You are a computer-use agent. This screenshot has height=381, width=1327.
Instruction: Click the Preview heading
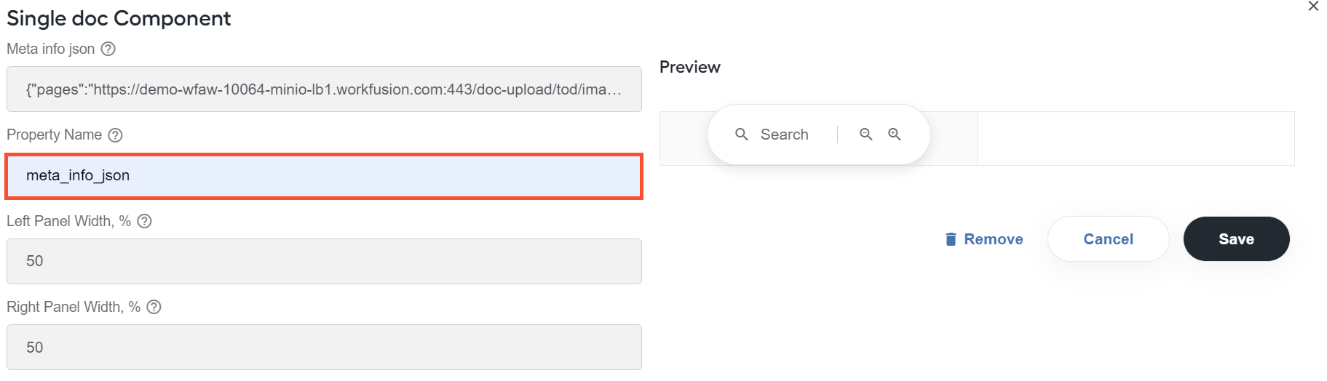click(x=690, y=67)
